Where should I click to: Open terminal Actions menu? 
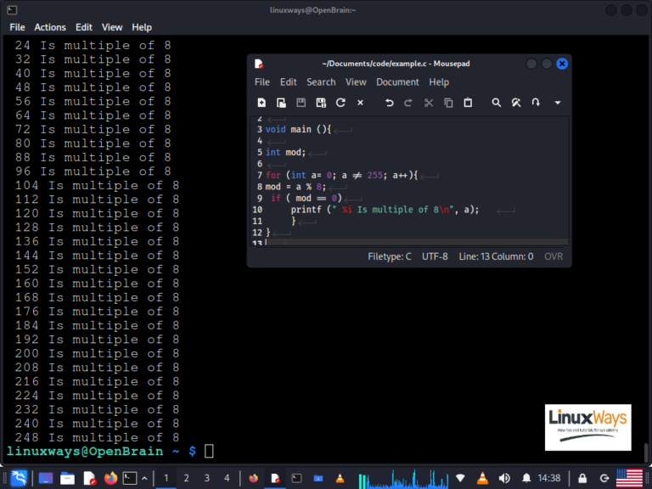(50, 27)
